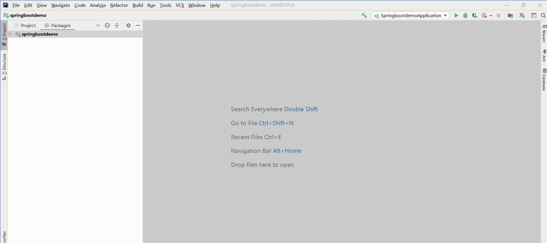547x243 pixels.
Task: Open the Refactor menu
Action: click(119, 5)
